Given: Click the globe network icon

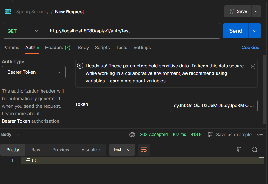Looking at the screenshot, I should (132, 135).
